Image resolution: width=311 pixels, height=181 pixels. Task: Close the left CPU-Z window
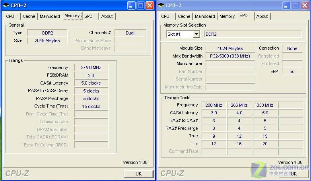[150, 6]
